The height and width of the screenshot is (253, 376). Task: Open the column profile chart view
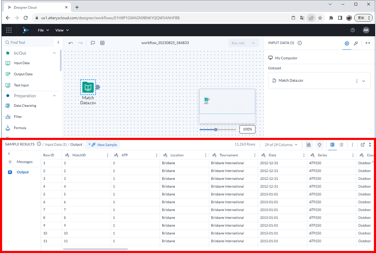pyautogui.click(x=309, y=145)
